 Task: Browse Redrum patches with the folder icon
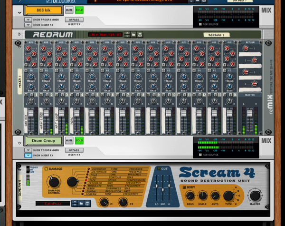(133, 34)
